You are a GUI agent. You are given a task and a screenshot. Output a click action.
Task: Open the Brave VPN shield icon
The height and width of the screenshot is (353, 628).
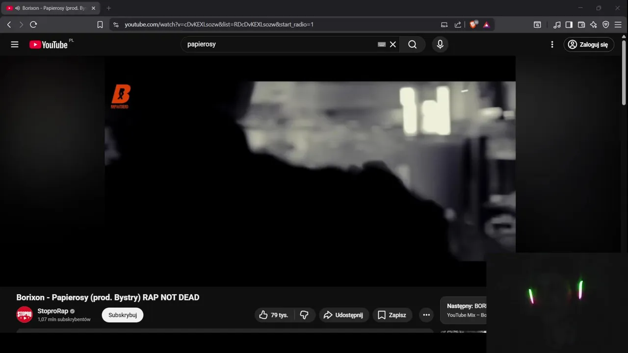[606, 25]
